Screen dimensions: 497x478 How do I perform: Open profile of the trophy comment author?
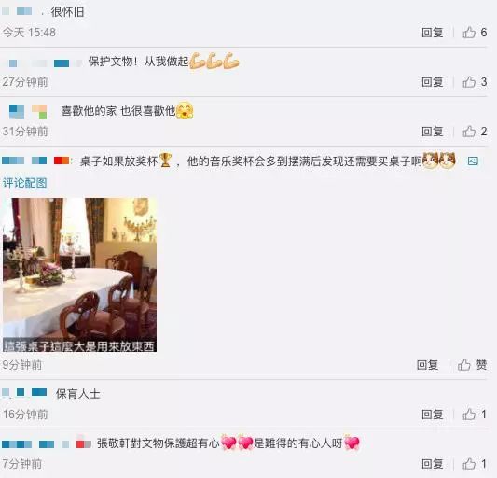35,161
